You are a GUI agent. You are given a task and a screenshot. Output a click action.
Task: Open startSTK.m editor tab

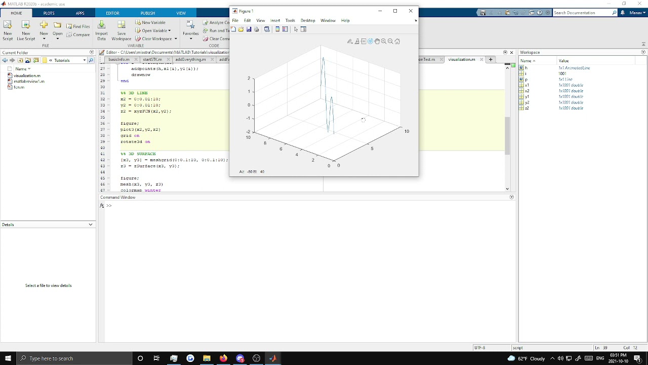point(152,59)
